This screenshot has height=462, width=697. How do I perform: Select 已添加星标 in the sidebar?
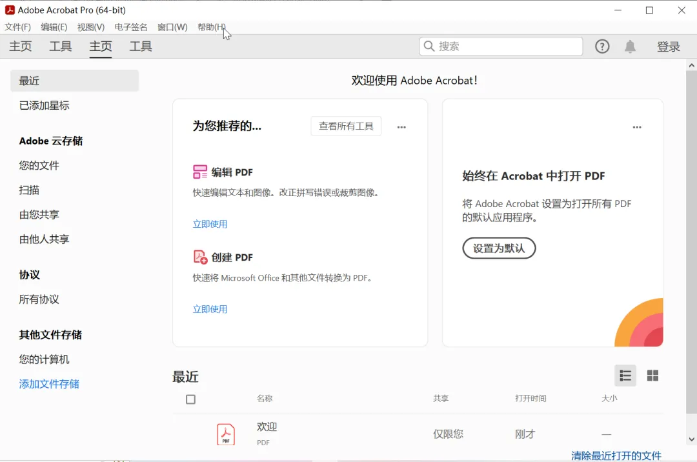[x=44, y=105]
